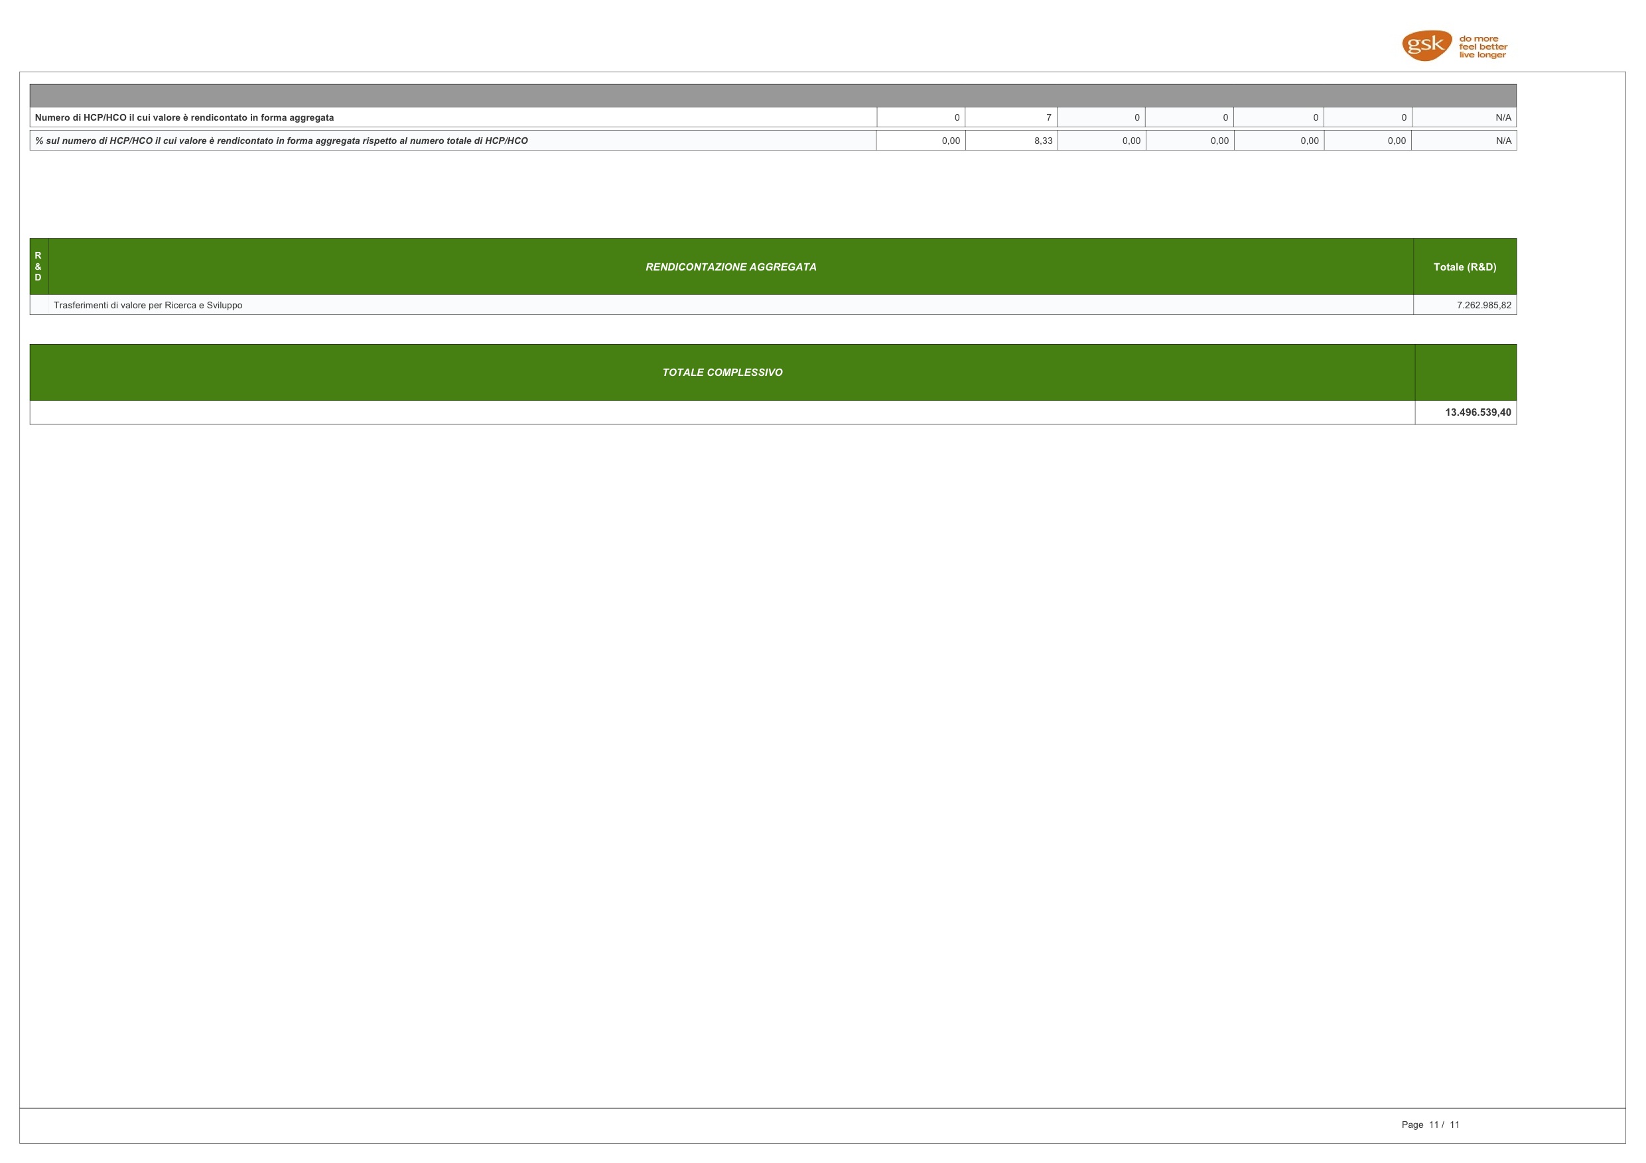1646x1163 pixels.
Task: Click the R&D vertical label cell
Action: [38, 267]
